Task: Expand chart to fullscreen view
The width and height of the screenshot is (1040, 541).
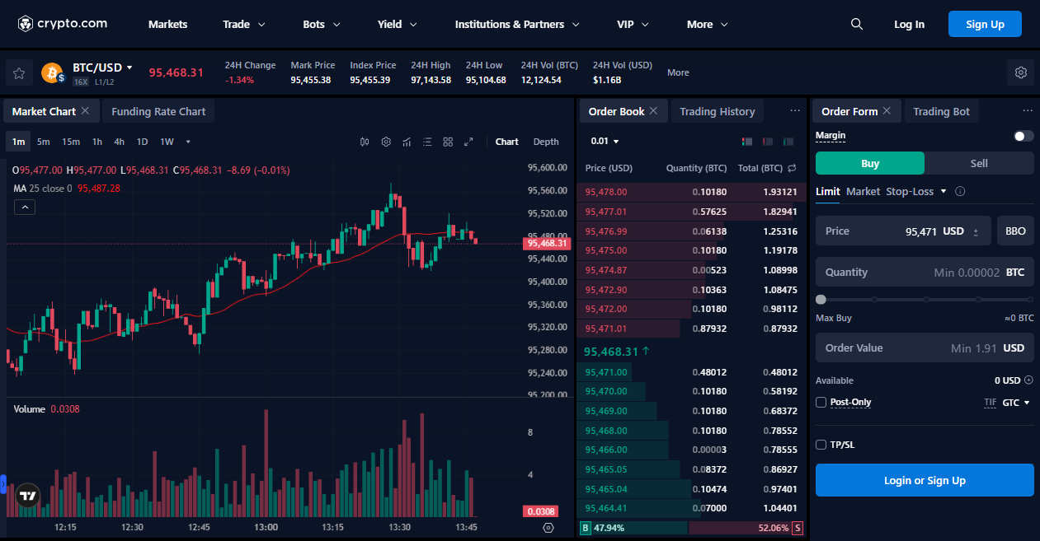Action: click(468, 142)
